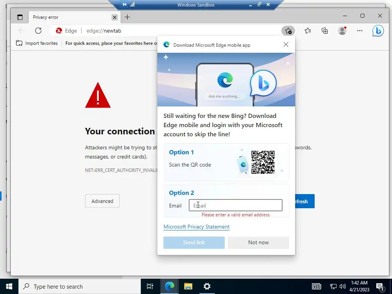Click 'Download Microsoft Edge mobile app' title
Screen dimensions: 392x294
pyautogui.click(x=212, y=45)
